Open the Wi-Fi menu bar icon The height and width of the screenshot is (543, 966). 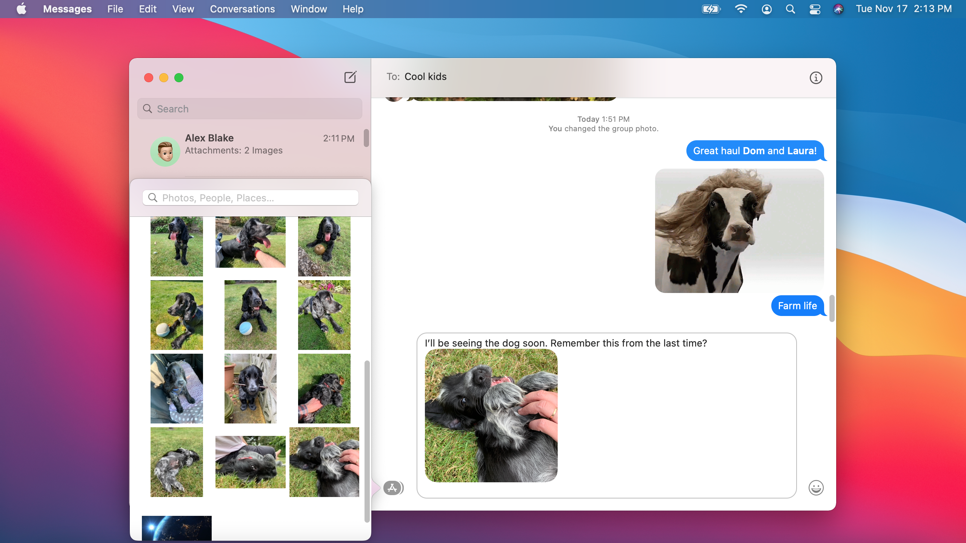[741, 9]
